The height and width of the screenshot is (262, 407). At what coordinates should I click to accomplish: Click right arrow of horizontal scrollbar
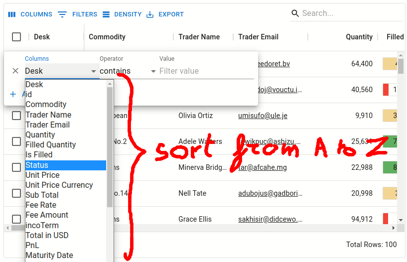(394, 228)
